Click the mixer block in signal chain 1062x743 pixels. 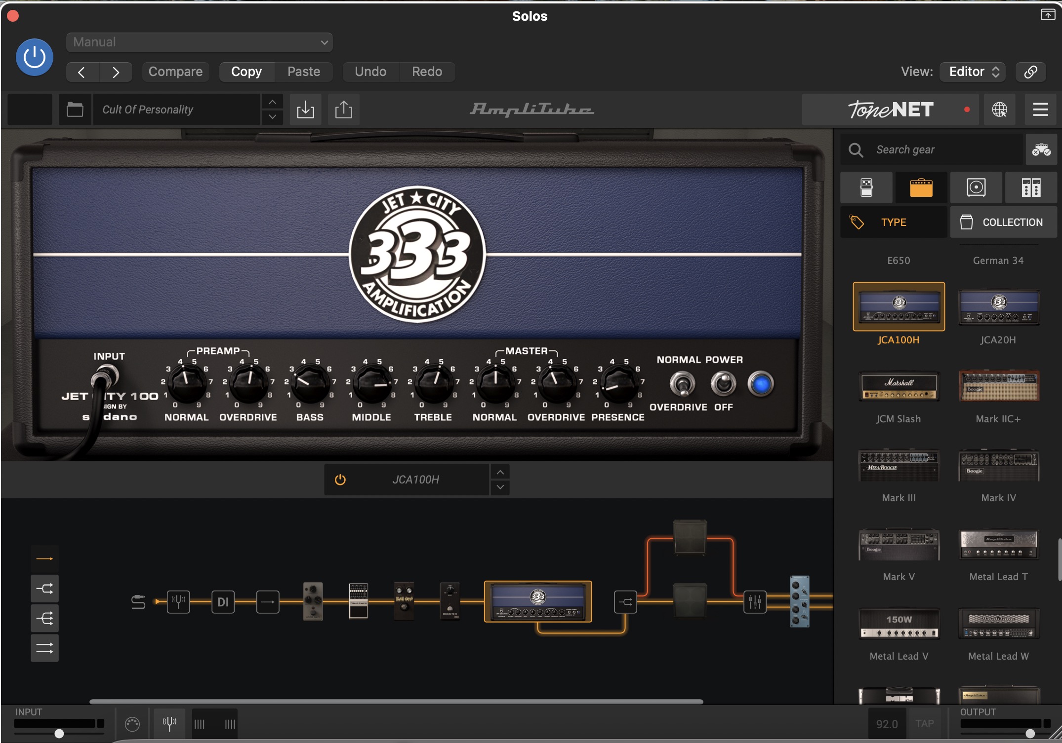coord(755,602)
